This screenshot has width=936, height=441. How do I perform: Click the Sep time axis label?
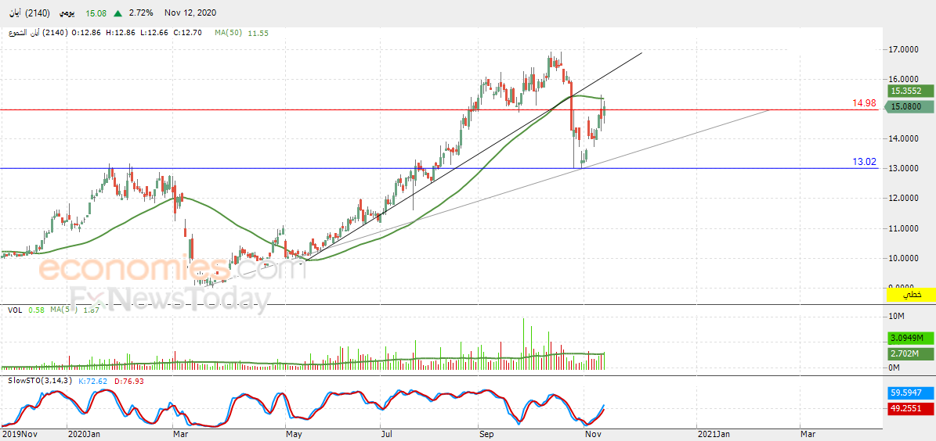tap(486, 435)
